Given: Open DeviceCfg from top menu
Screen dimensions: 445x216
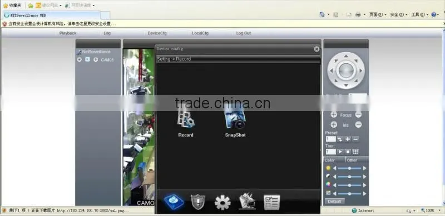Looking at the screenshot, I should pyautogui.click(x=157, y=33).
